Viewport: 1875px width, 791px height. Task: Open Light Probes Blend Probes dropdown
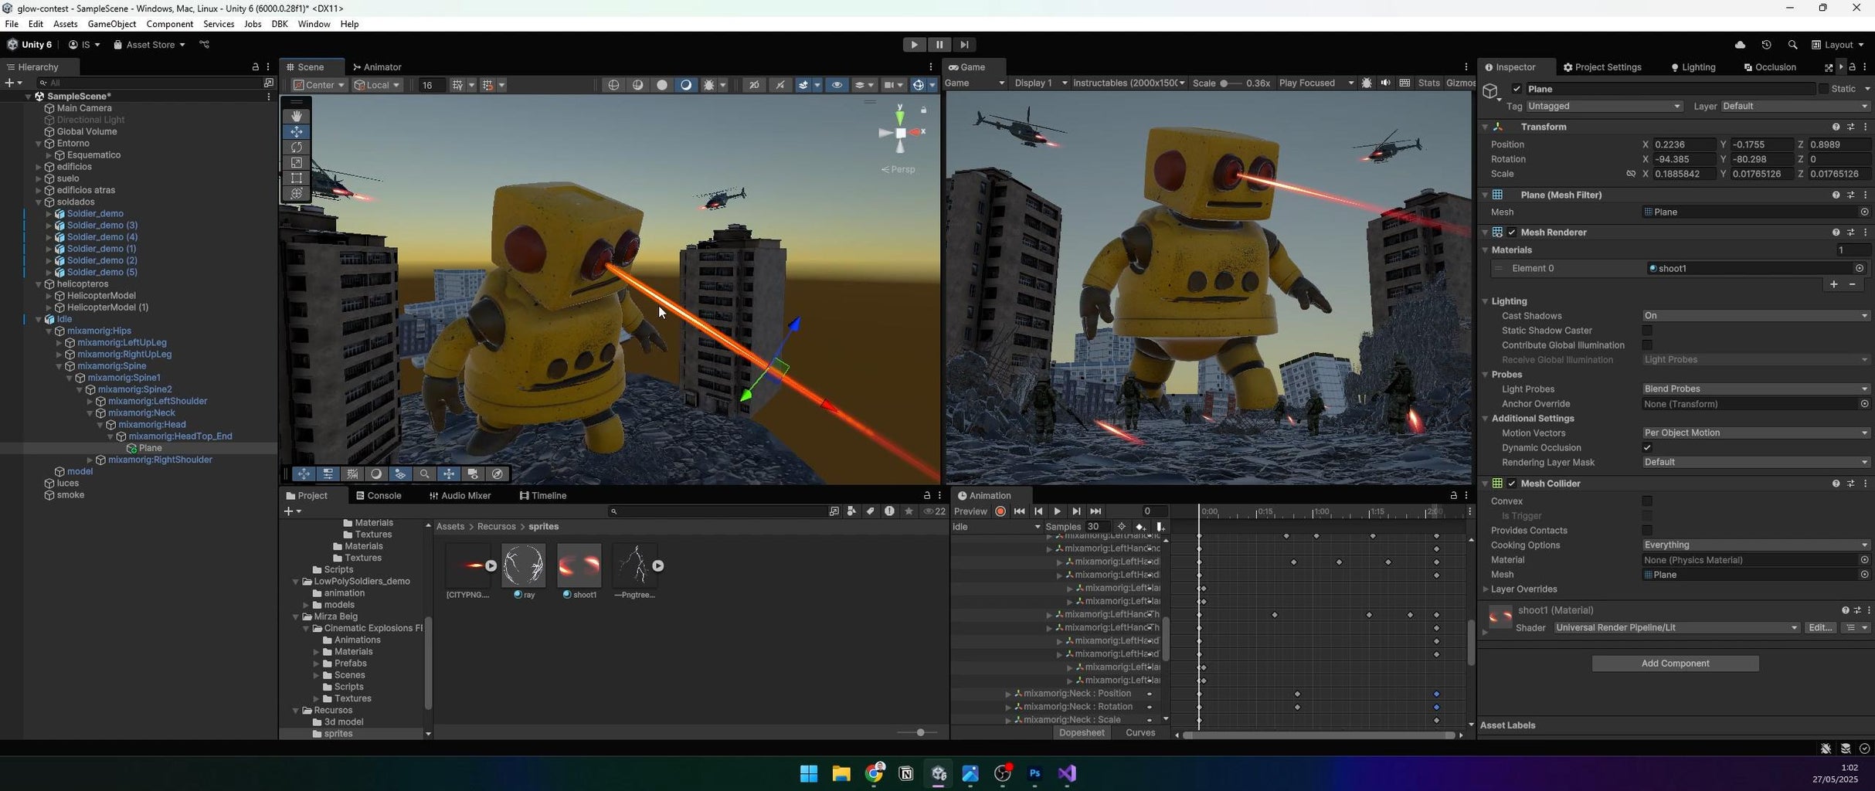point(1755,389)
